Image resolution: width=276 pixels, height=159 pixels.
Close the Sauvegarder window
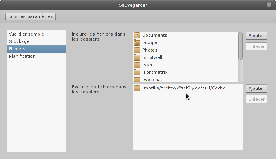[269, 5]
